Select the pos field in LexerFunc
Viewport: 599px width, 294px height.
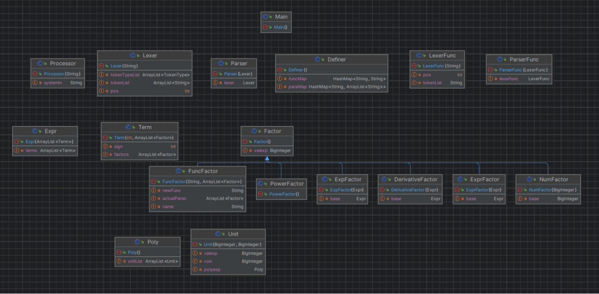(x=437, y=75)
